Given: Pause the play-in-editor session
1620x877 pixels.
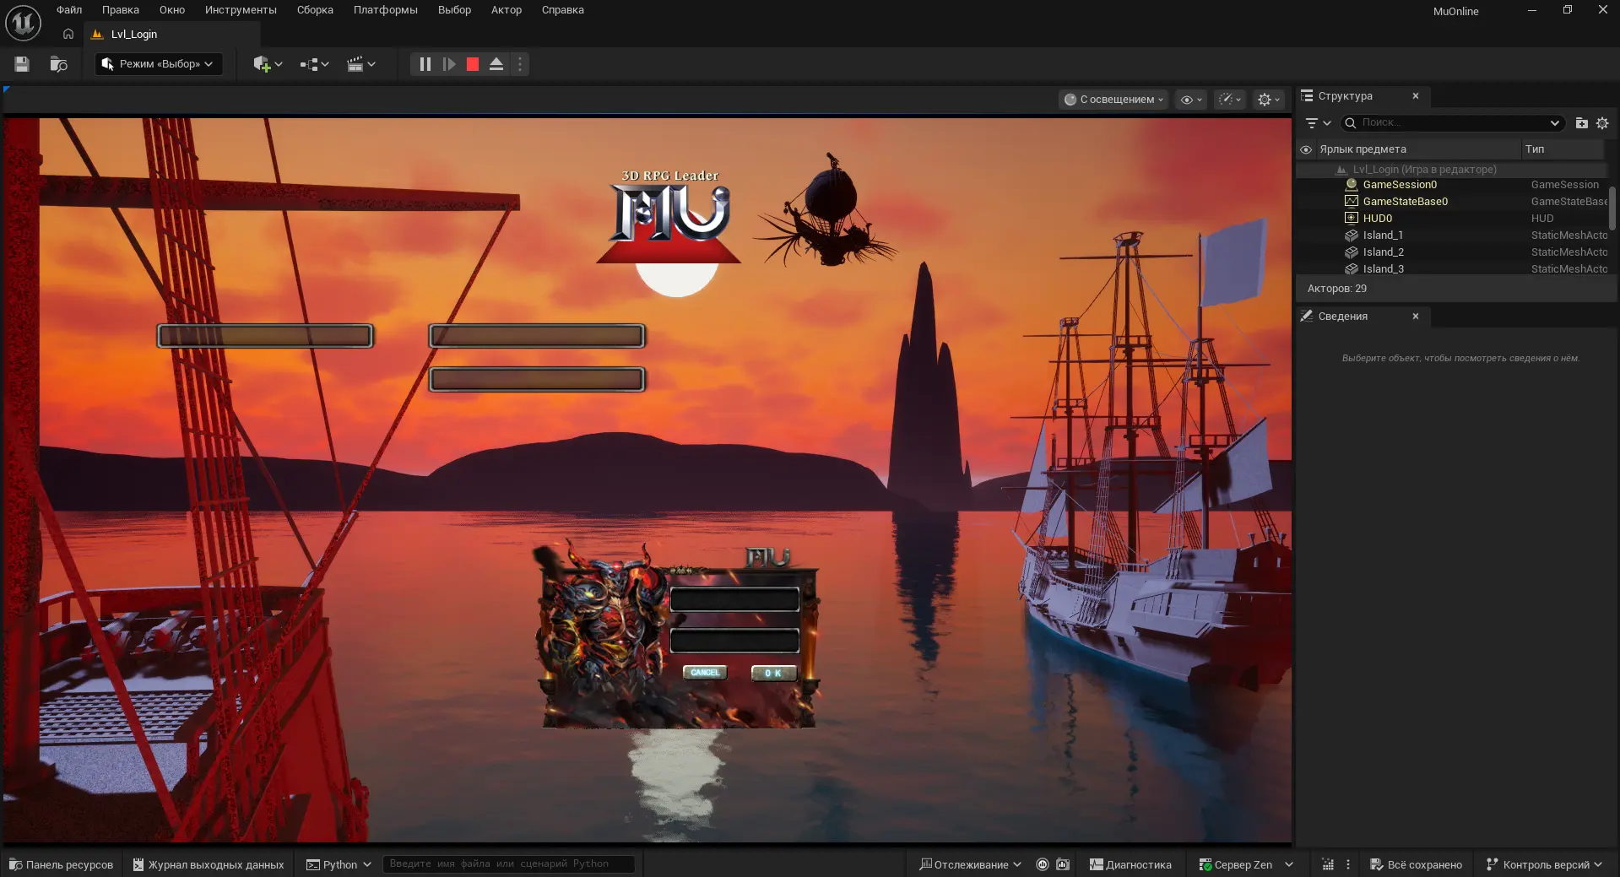Looking at the screenshot, I should (x=425, y=64).
